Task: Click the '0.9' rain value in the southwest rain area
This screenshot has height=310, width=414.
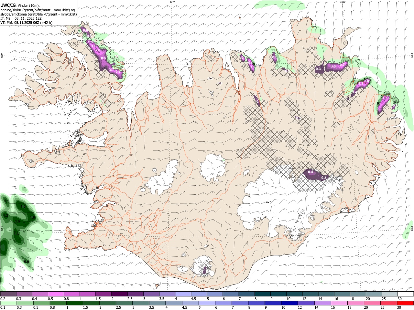Action: [x=27, y=262]
